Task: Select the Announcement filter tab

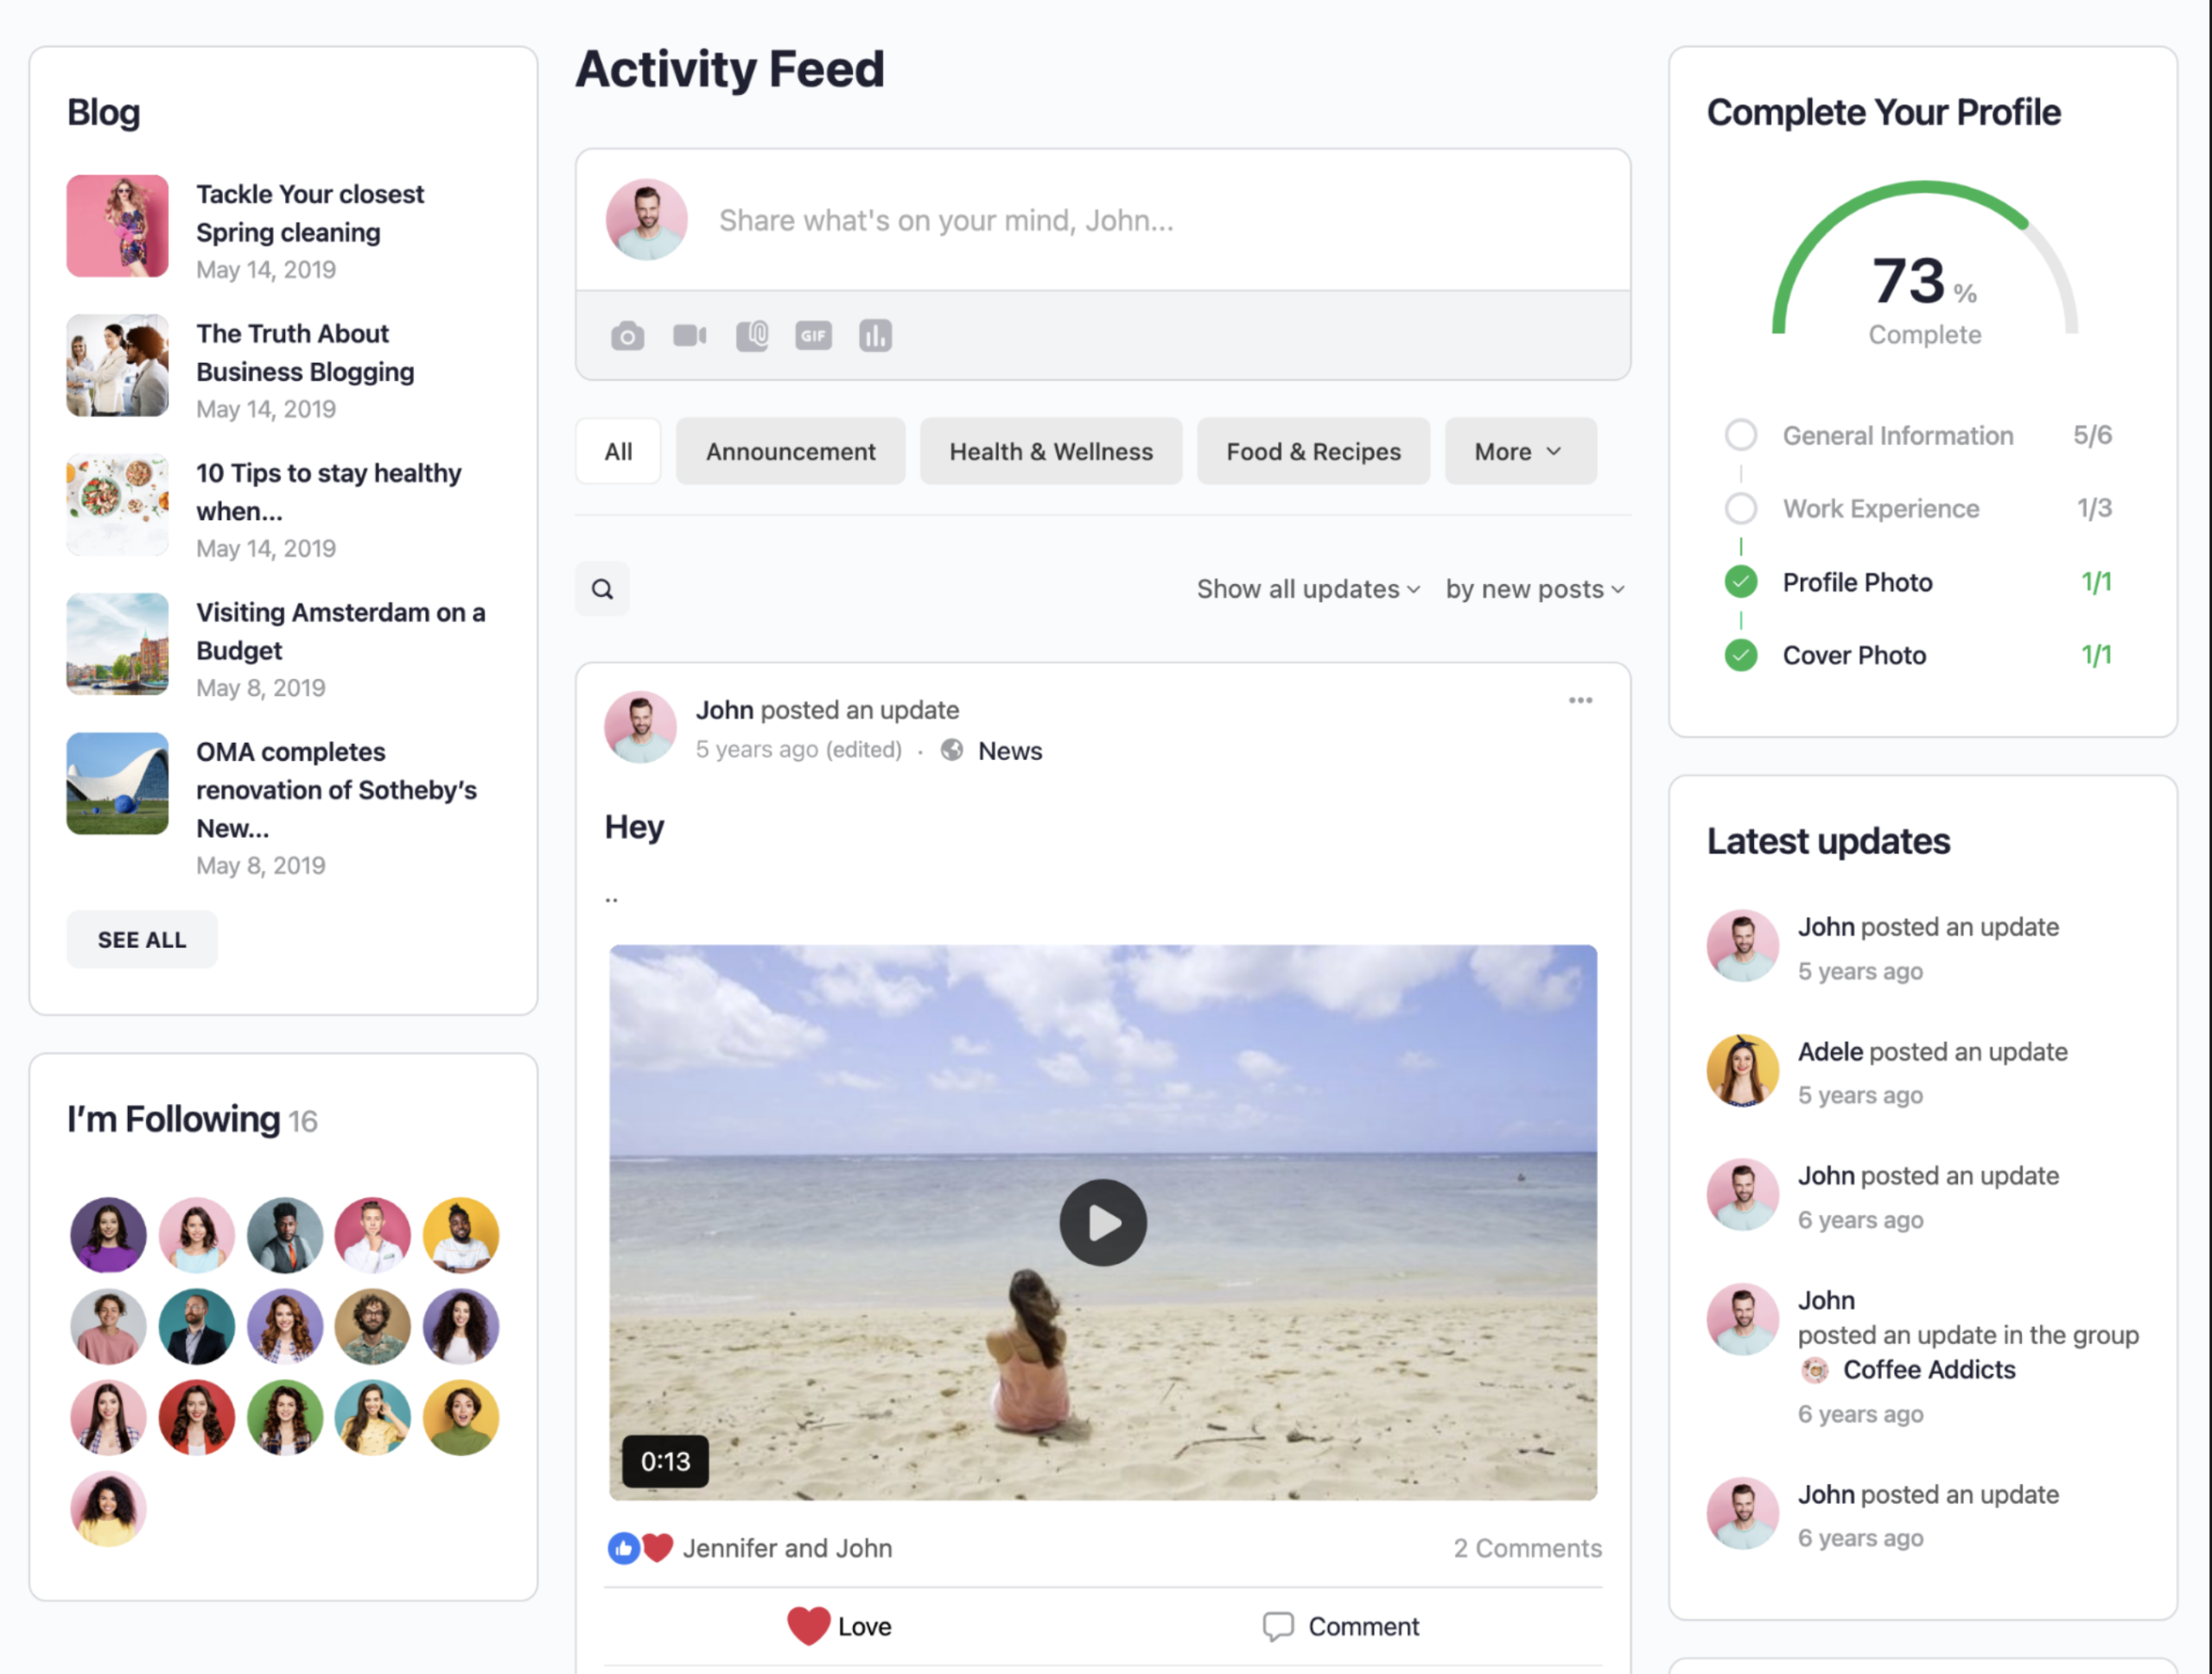Action: [x=790, y=452]
